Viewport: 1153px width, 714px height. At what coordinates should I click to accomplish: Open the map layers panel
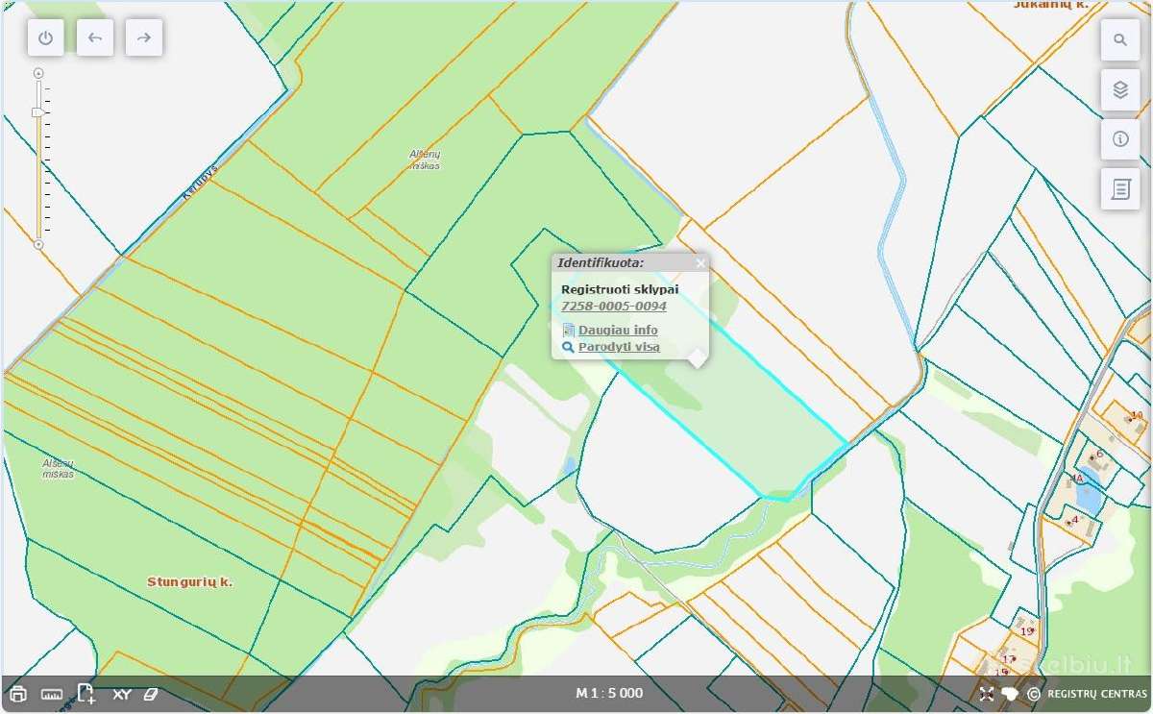[x=1119, y=90]
